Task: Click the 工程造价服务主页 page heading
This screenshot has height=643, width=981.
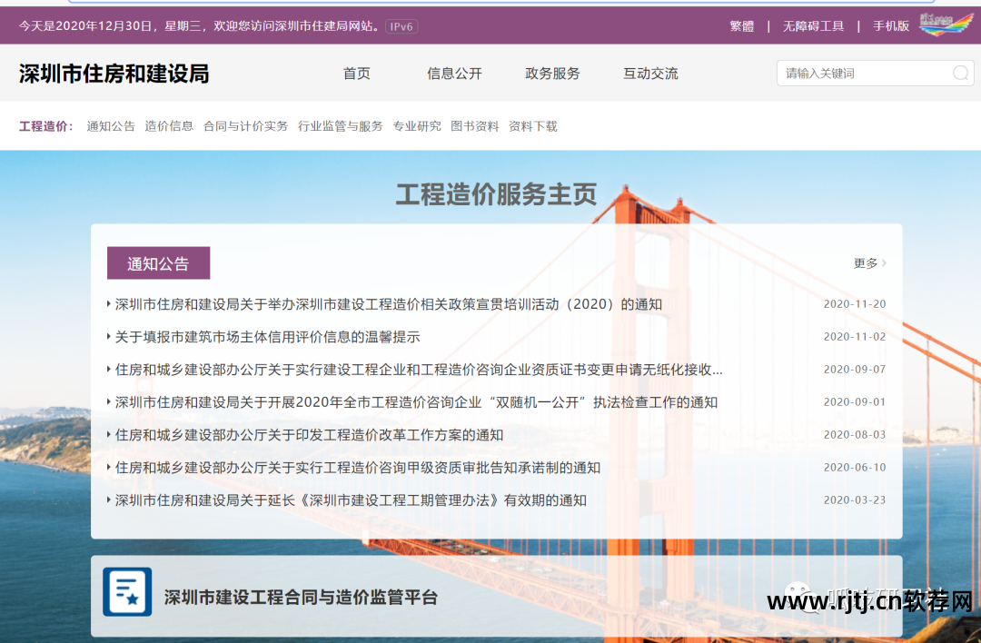Action: (x=497, y=194)
